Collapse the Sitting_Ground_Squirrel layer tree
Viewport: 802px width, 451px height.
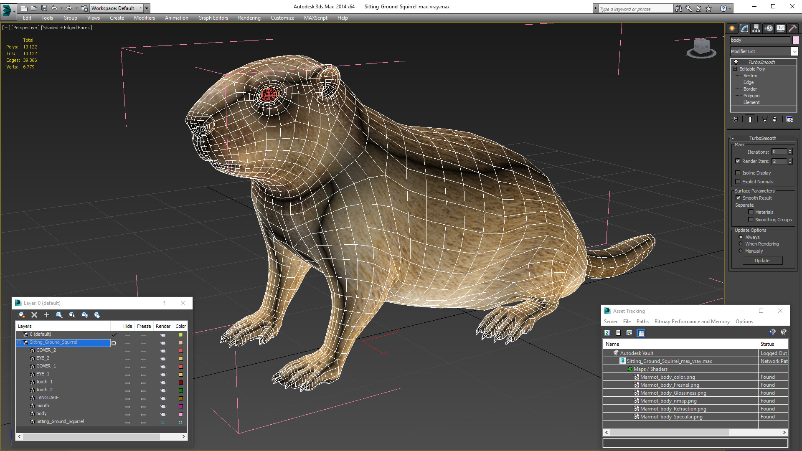pyautogui.click(x=19, y=342)
